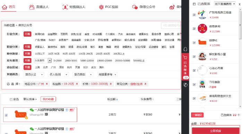Click the phone contact icon in dark sidebar
Viewport: 242px width, 134px height.
click(x=185, y=85)
